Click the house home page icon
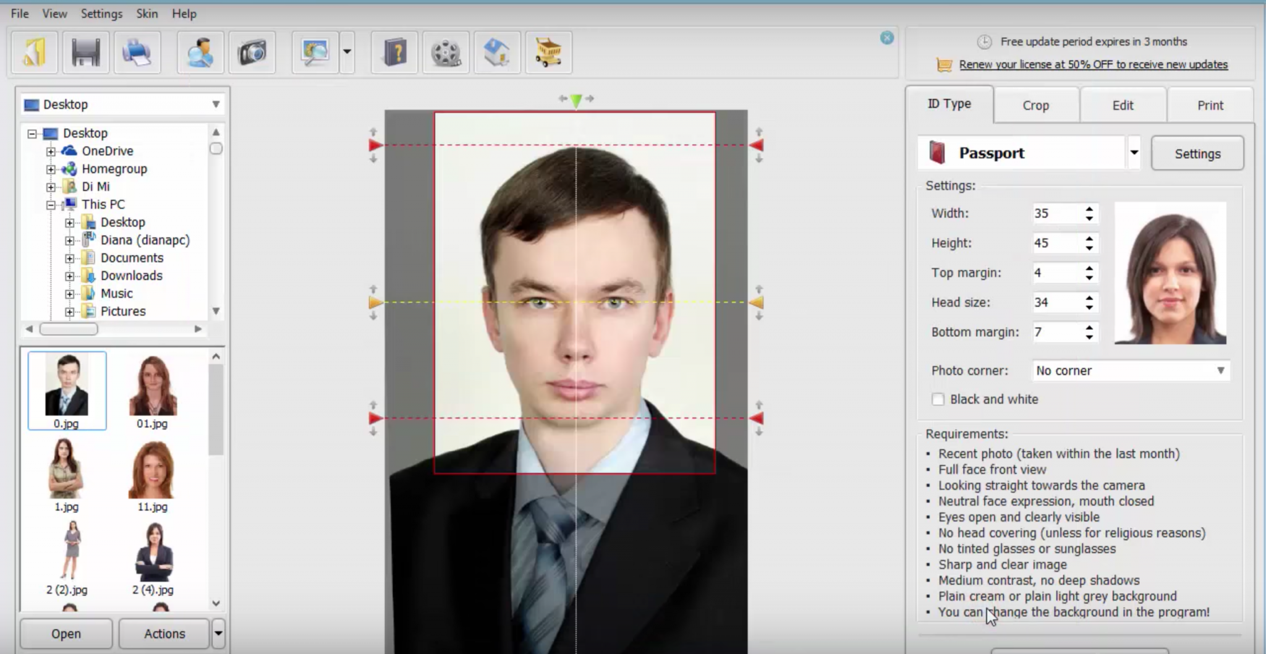Viewport: 1266px width, 654px height. coord(497,53)
